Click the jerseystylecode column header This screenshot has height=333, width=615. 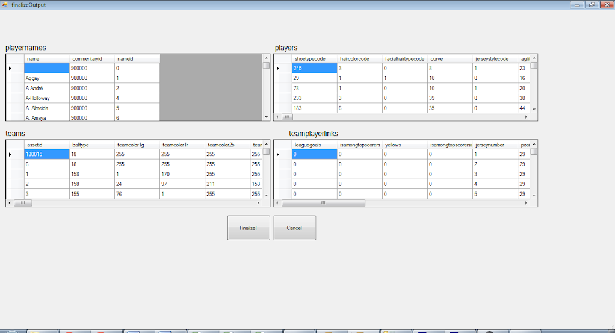pyautogui.click(x=495, y=58)
